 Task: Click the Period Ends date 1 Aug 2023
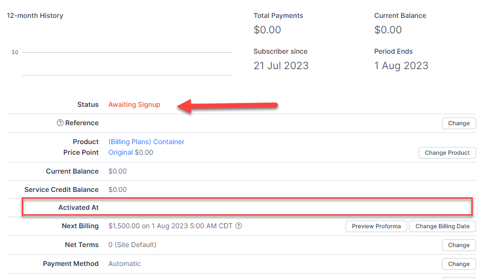401,66
